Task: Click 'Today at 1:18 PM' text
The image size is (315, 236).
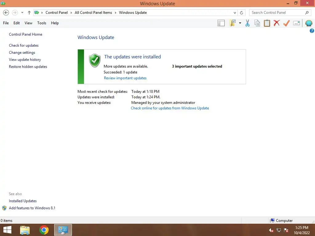Action: pos(145,92)
